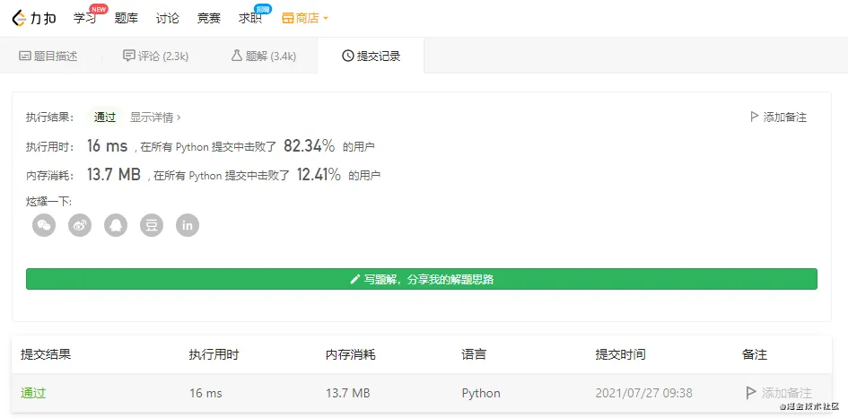Click the 内存消耗 column header
The image size is (848, 418).
tap(351, 354)
